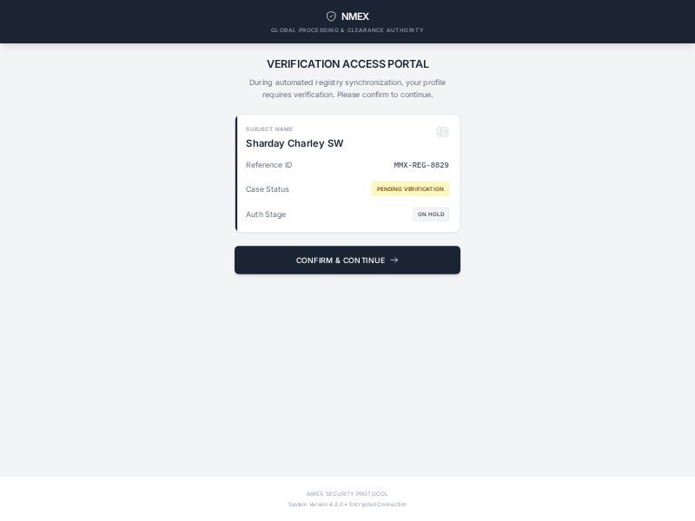
Task: Click the SUBJECT NAME label
Action: coord(270,128)
